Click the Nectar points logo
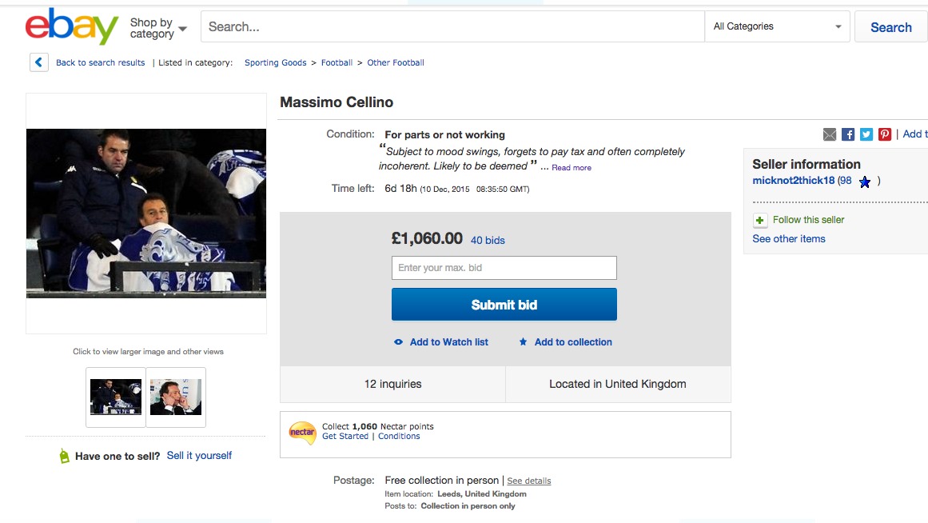The width and height of the screenshot is (928, 523). coord(303,433)
